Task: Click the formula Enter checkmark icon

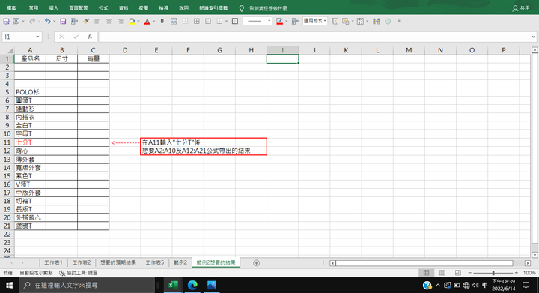Action: click(x=76, y=37)
